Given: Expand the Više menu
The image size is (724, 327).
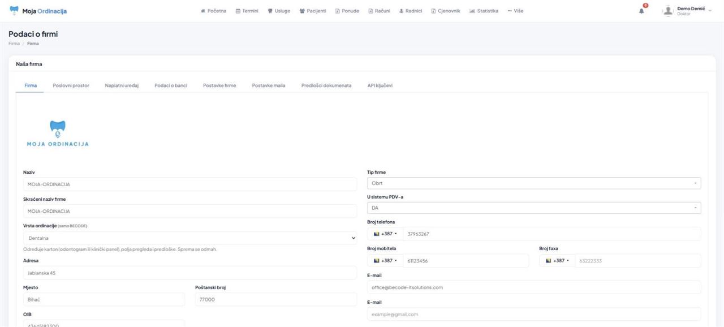Looking at the screenshot, I should click(515, 11).
